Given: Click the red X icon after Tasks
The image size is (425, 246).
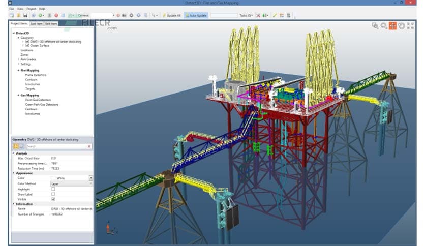Looking at the screenshot, I should pos(258,15).
